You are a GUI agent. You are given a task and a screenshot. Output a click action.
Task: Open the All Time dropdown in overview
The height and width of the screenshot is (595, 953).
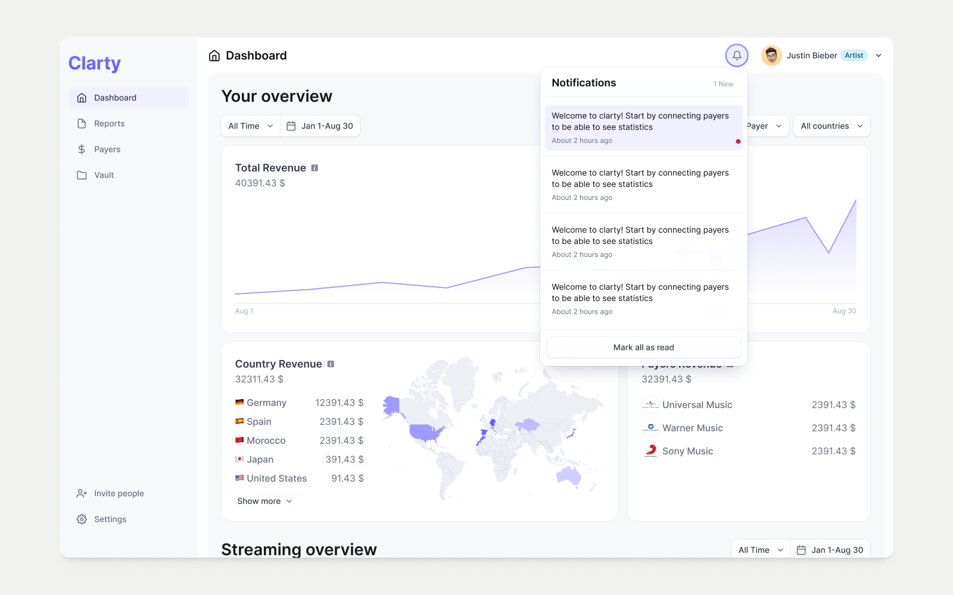251,126
